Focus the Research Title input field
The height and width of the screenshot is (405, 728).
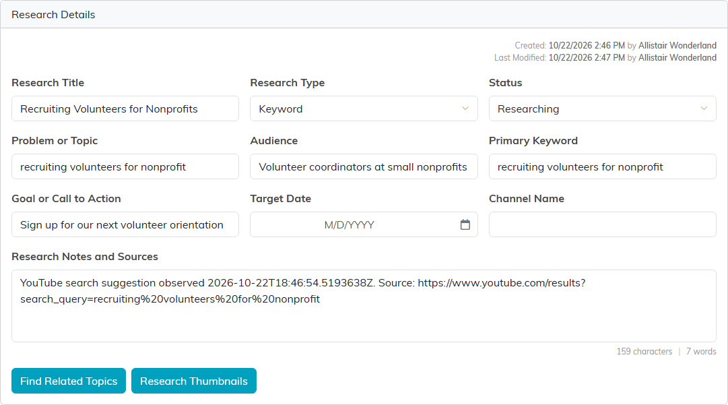point(125,108)
